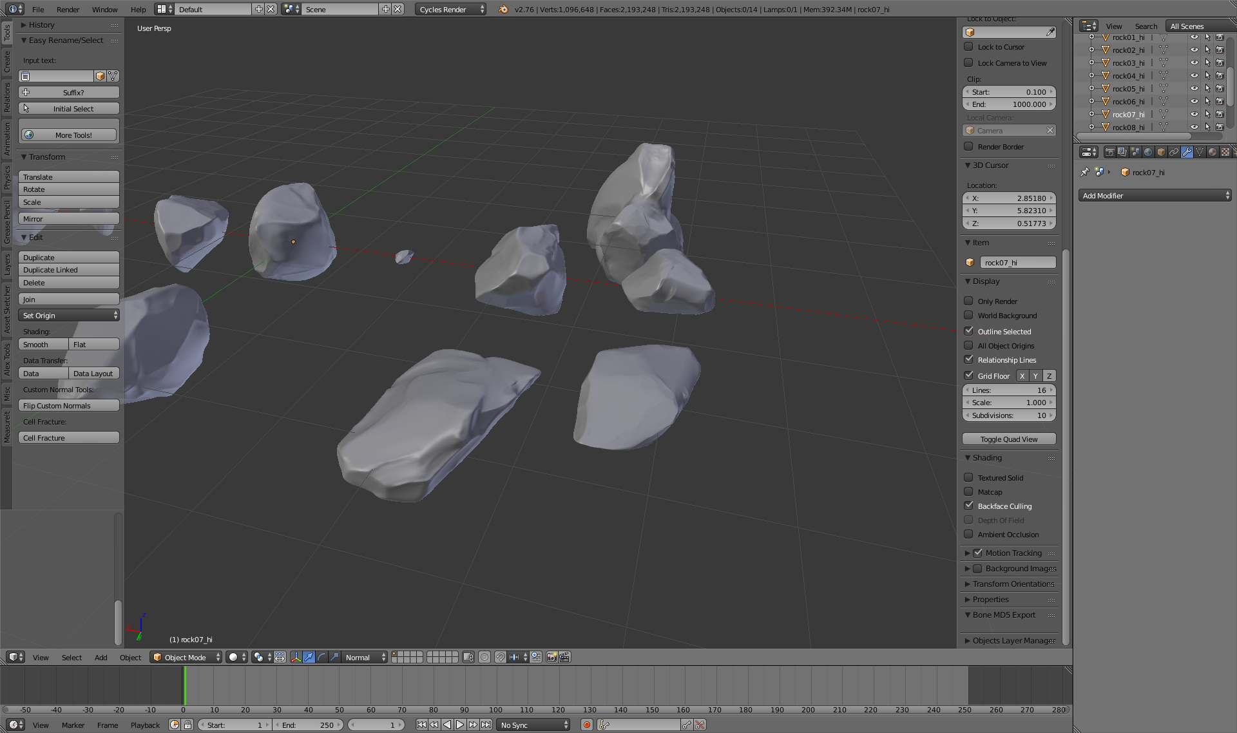
Task: Click the Cell Fracture button
Action: pos(69,438)
